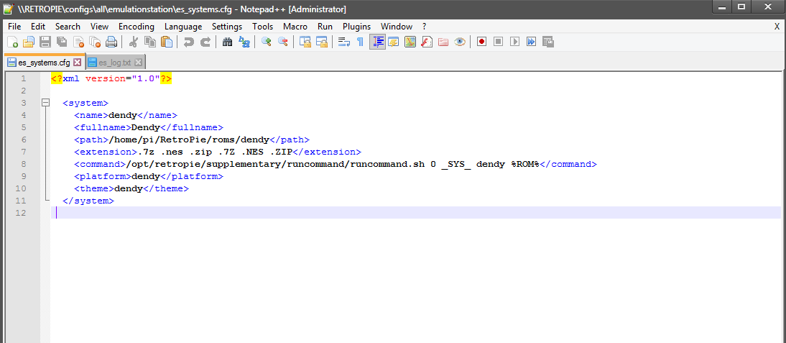Save current recorded macro icon

548,42
